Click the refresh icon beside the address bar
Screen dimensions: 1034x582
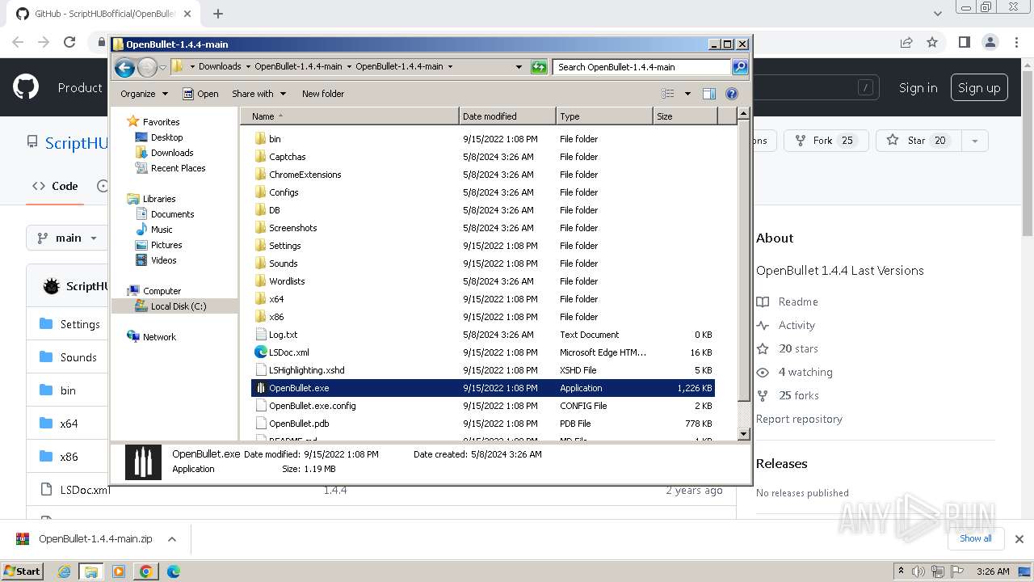[539, 67]
